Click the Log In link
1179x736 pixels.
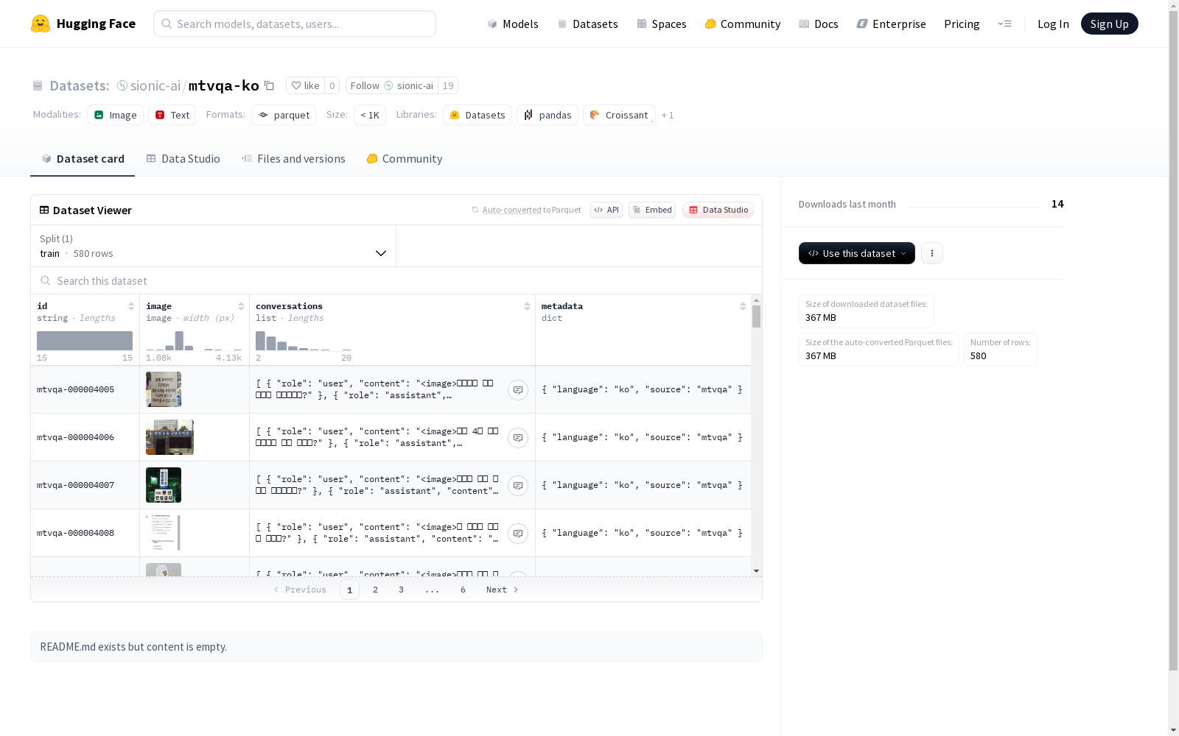(x=1053, y=24)
